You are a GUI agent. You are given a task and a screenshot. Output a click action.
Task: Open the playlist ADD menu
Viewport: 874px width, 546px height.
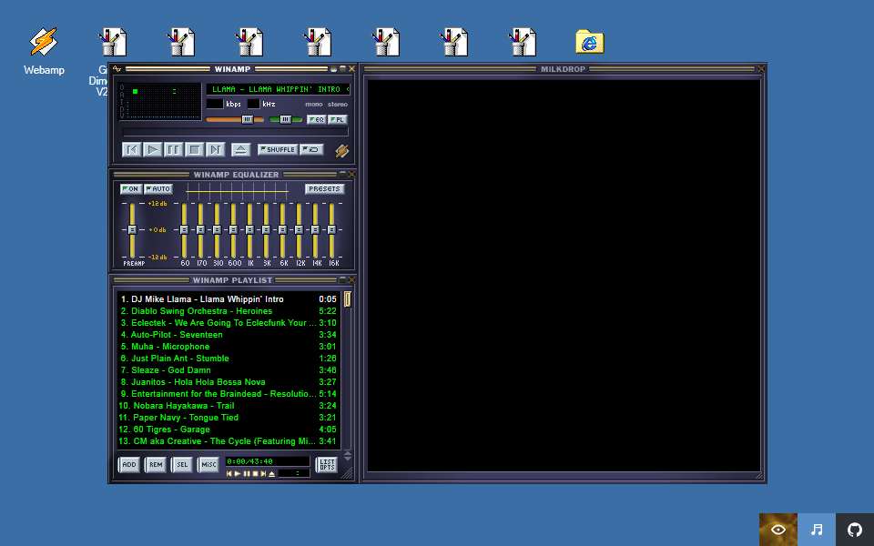128,465
